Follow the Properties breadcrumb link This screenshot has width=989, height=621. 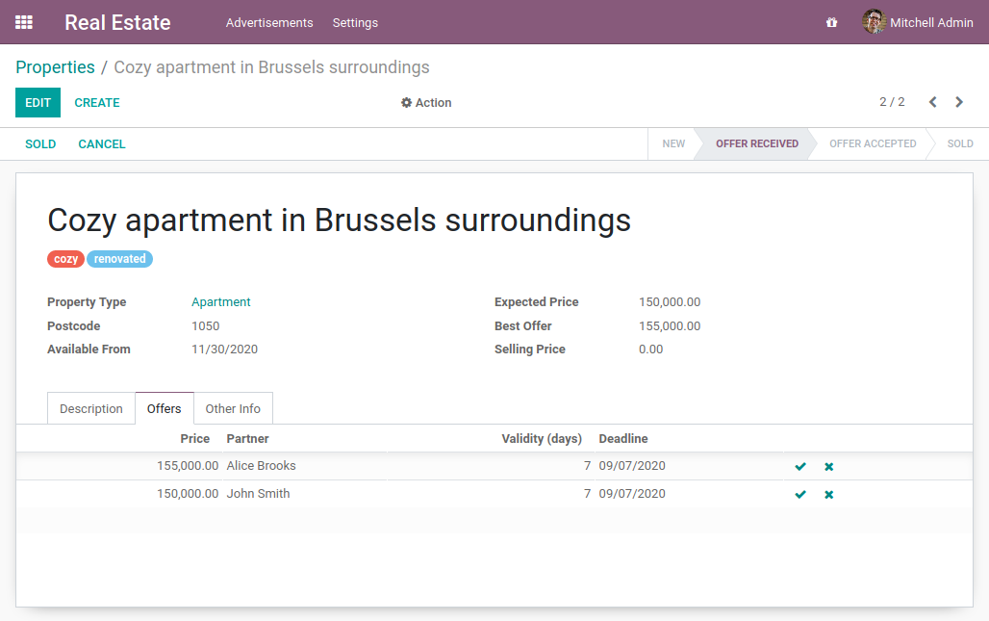[55, 67]
